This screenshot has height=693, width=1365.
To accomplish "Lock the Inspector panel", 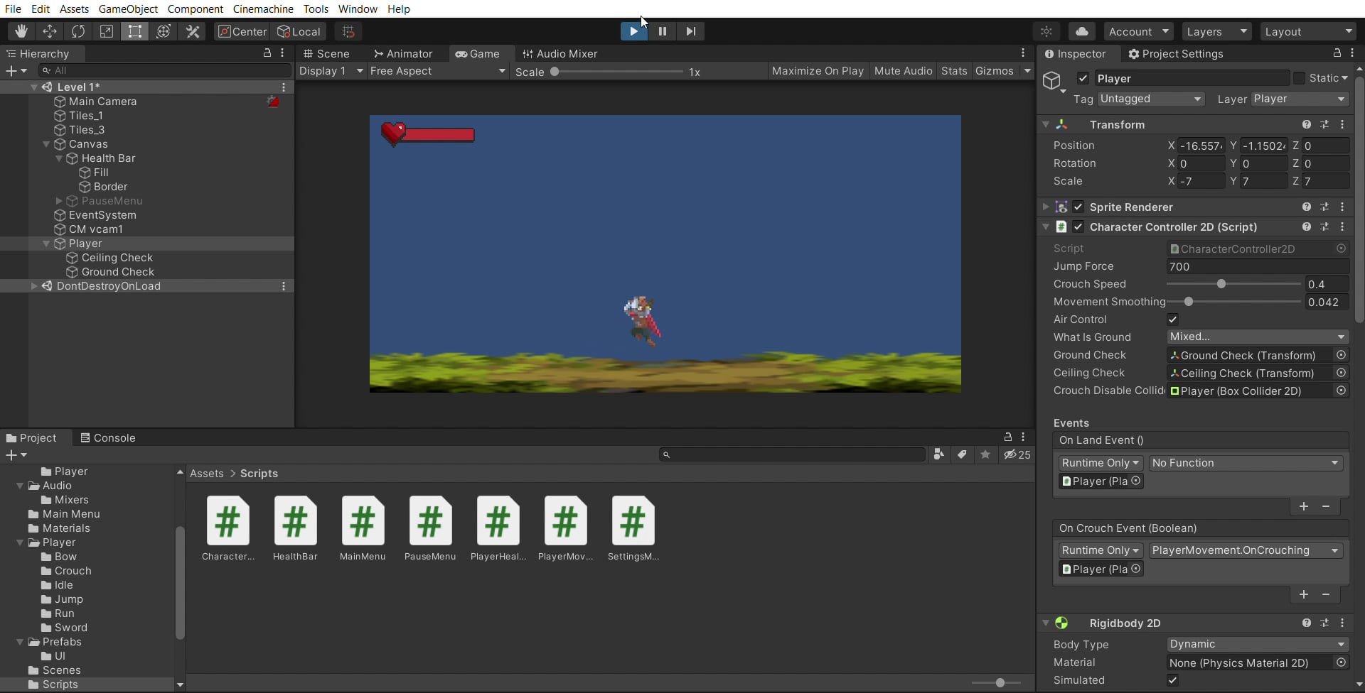I will pyautogui.click(x=1337, y=53).
